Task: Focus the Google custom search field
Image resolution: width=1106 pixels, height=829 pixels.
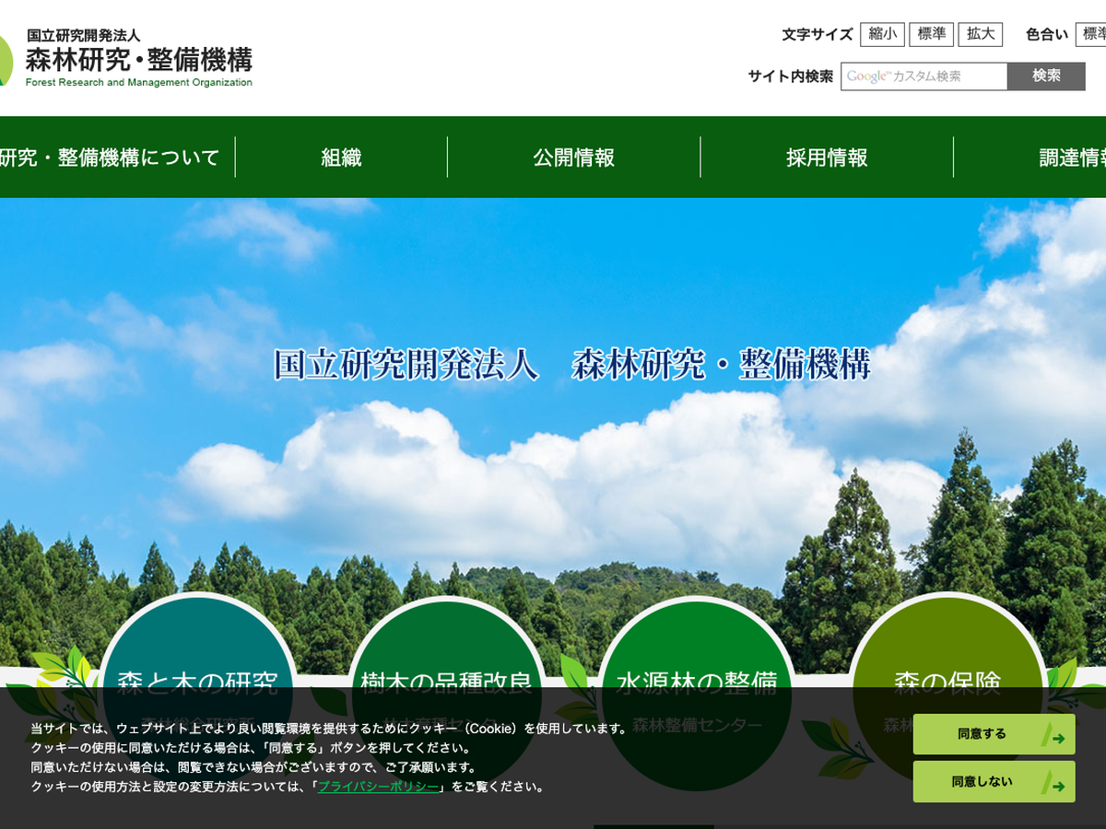Action: point(924,76)
